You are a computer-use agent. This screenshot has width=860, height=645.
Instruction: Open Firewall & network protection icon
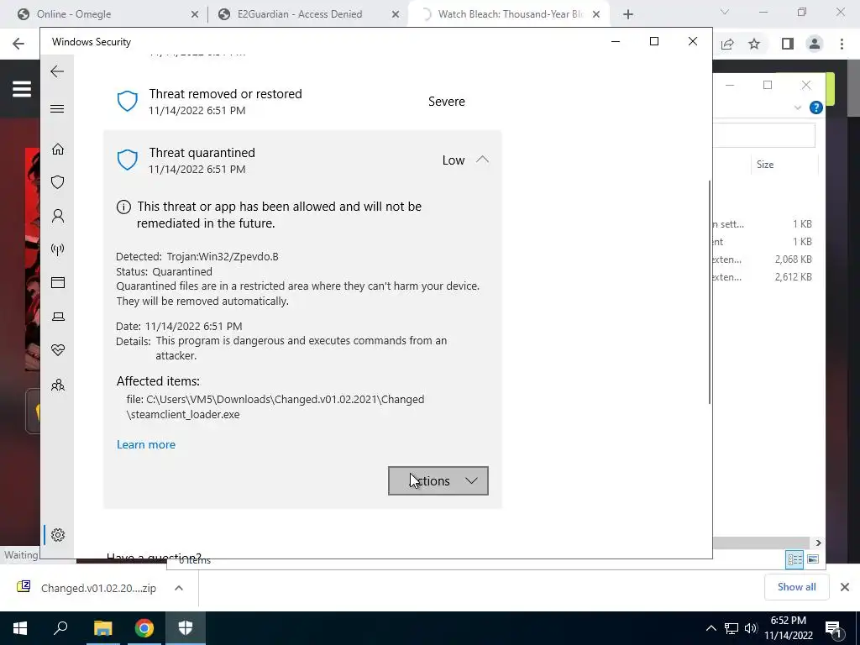(x=58, y=249)
